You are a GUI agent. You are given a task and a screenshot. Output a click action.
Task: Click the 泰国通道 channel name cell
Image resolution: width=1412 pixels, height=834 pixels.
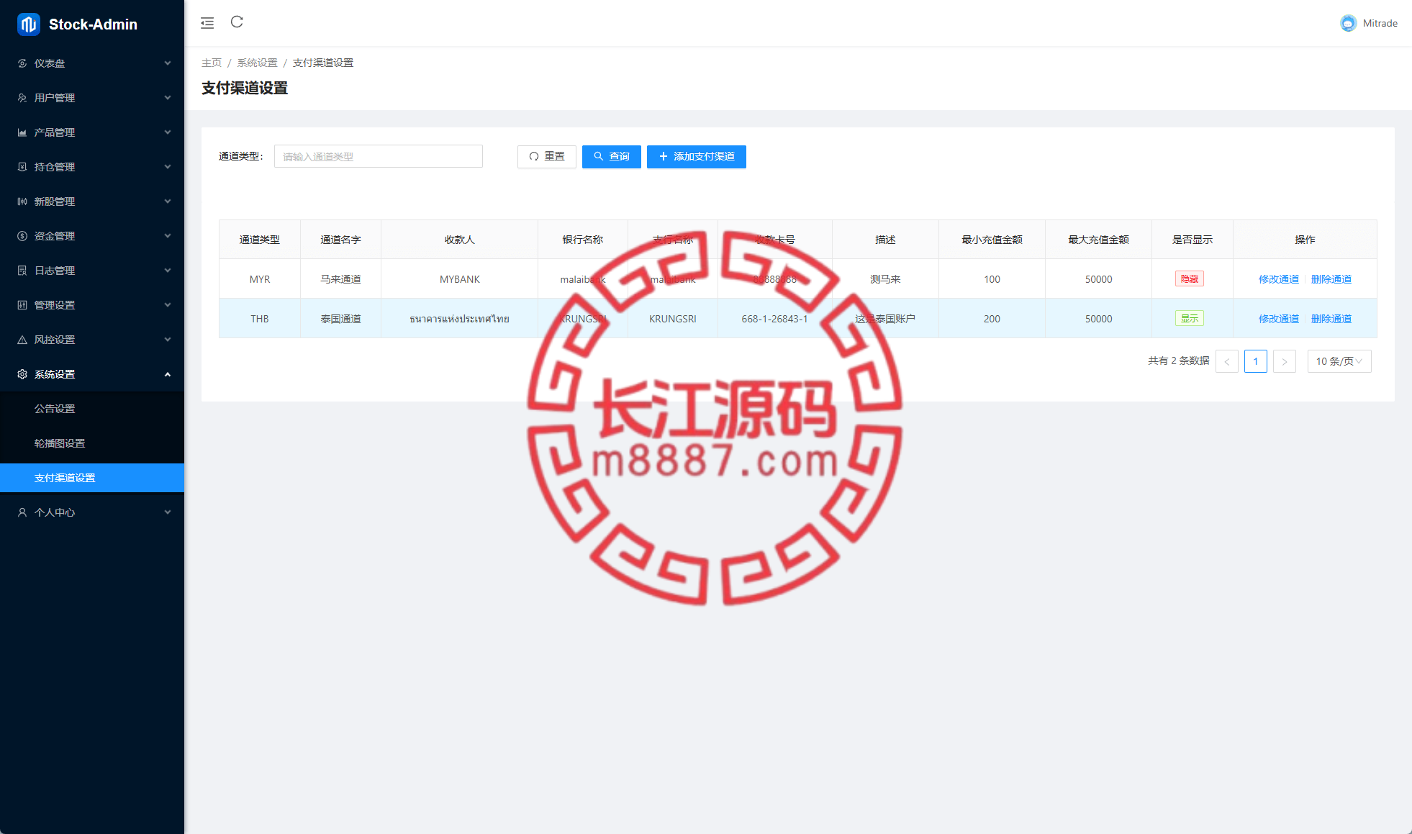[340, 319]
